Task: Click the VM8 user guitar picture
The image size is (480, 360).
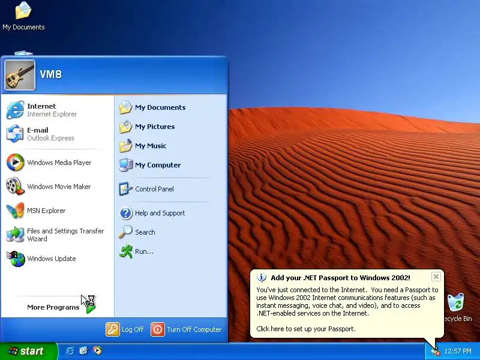Action: 20,75
